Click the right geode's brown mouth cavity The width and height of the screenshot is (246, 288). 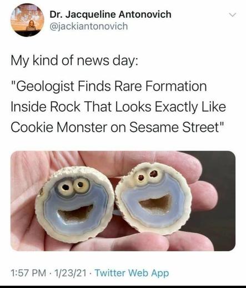pyautogui.click(x=156, y=203)
